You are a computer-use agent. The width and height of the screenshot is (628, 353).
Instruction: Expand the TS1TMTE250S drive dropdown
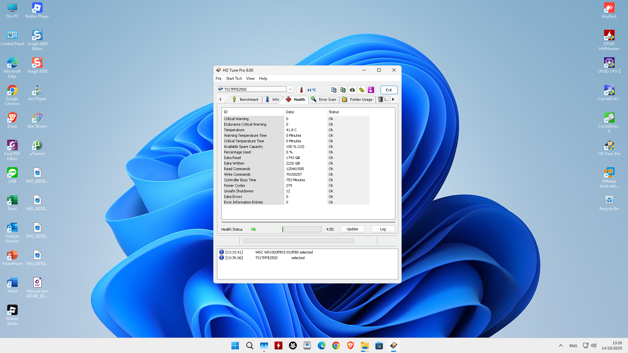[x=290, y=89]
